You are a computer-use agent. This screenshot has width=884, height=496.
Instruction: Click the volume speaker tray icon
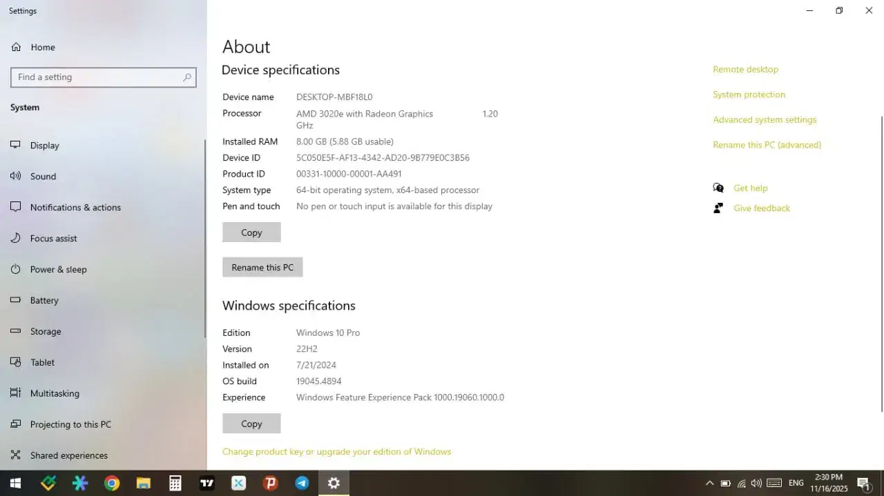756,483
